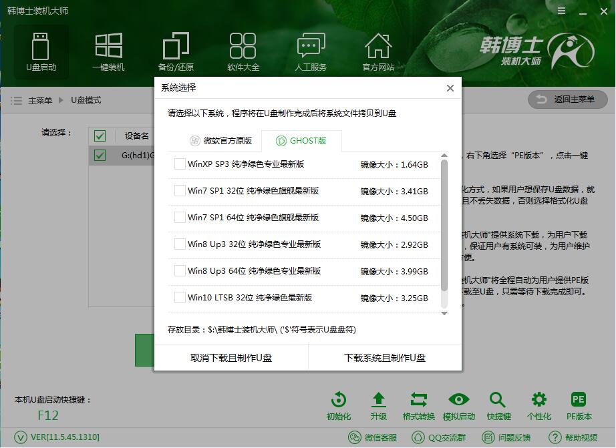
Task: Click 取消下载且制作U盘 button
Action: coord(233,357)
